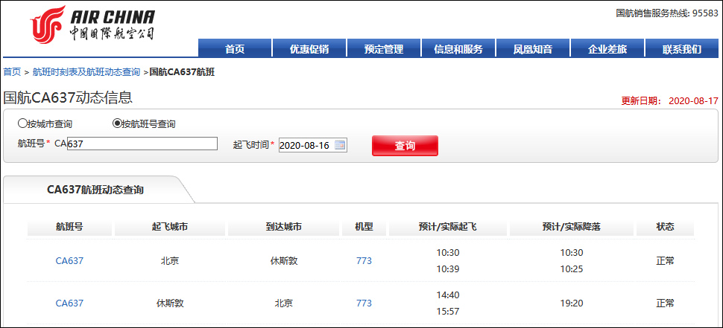Image resolution: width=723 pixels, height=328 pixels.
Task: Click actual landing time 10:25
Action: [572, 269]
